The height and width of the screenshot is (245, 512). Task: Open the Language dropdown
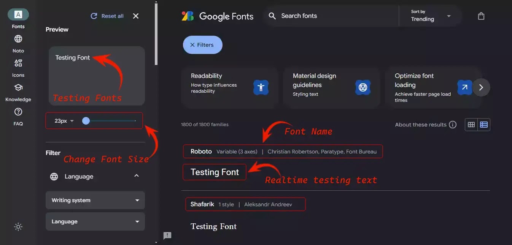95,221
